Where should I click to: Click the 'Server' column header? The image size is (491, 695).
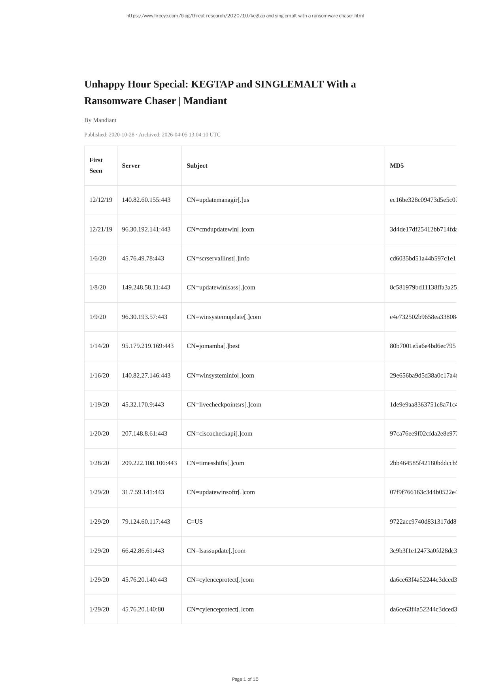[x=131, y=166]
